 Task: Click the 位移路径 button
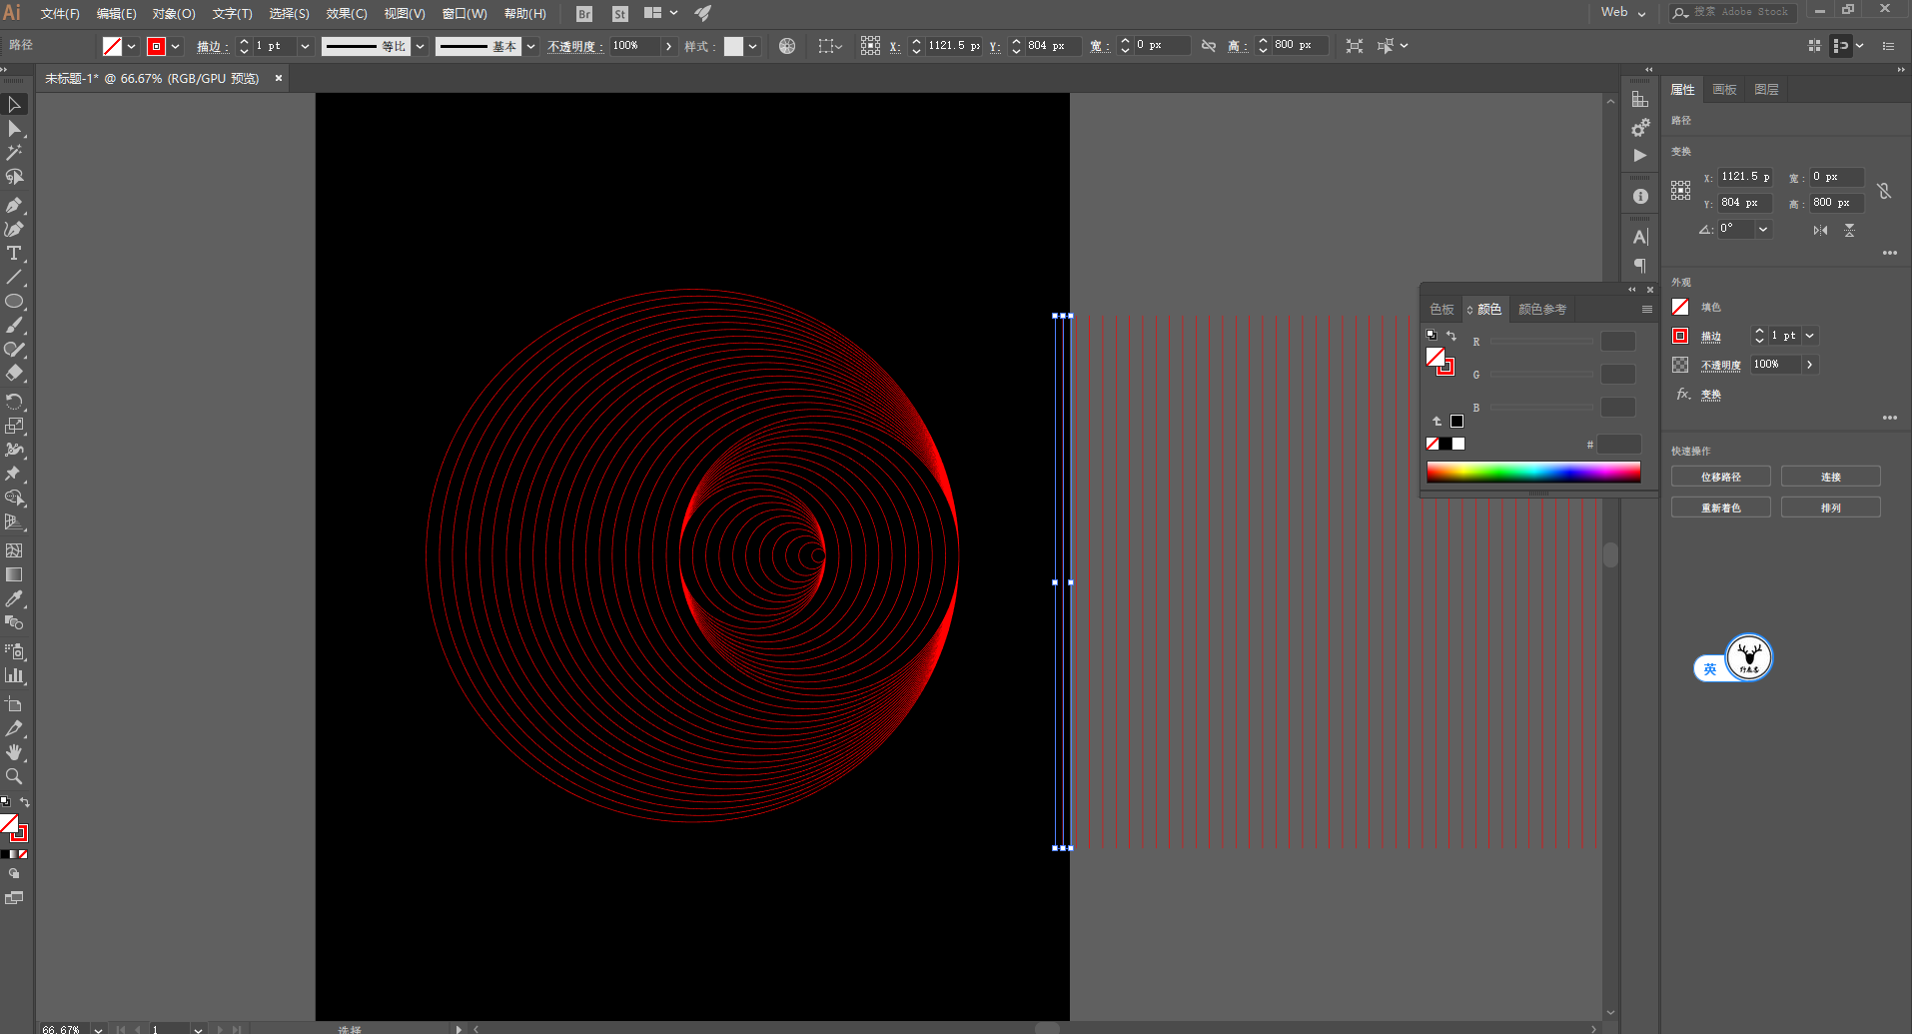click(1720, 477)
